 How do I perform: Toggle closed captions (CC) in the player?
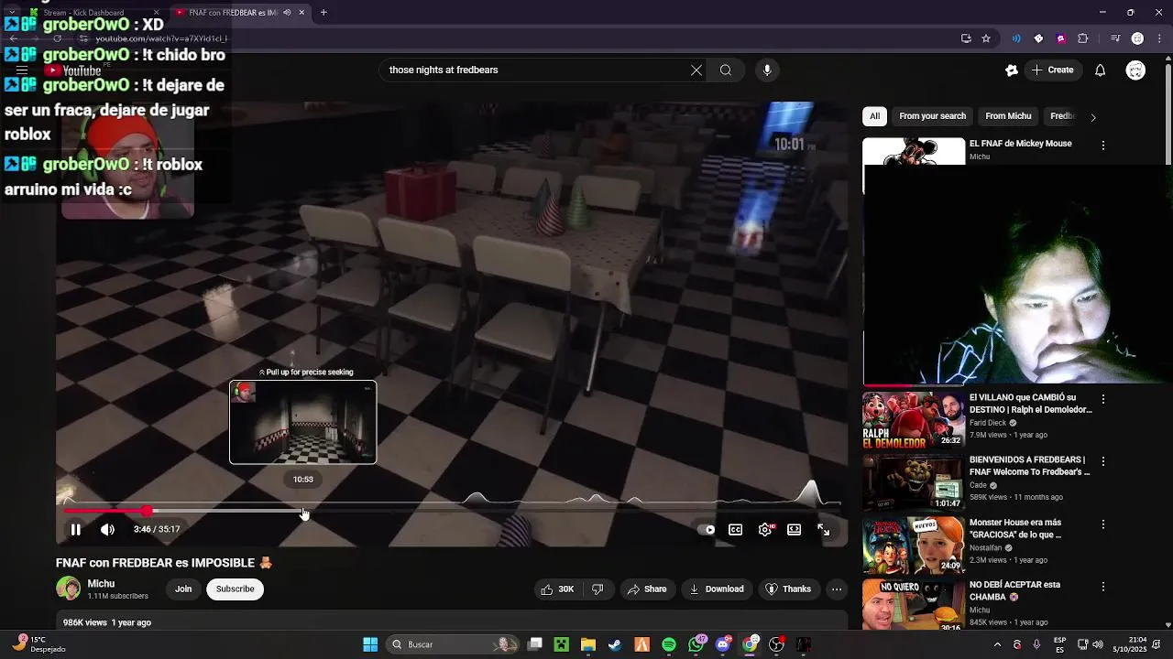(735, 529)
